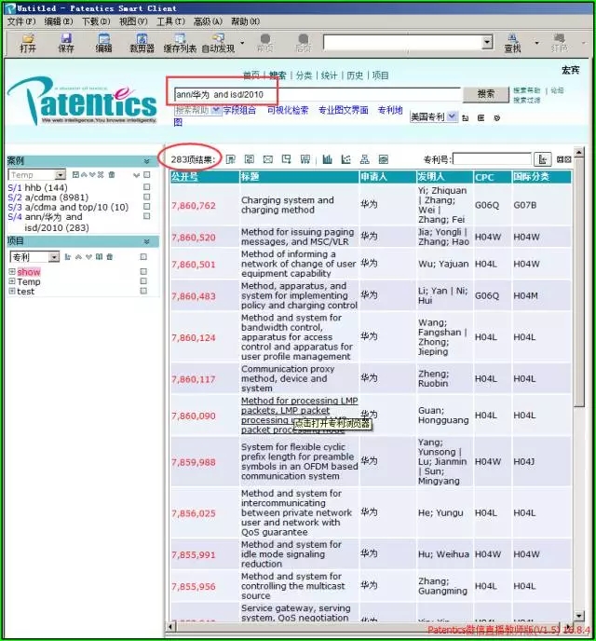Viewport: 596px width, 641px height.
Task: Click the envelope icon in results toolbar
Action: coord(267,159)
